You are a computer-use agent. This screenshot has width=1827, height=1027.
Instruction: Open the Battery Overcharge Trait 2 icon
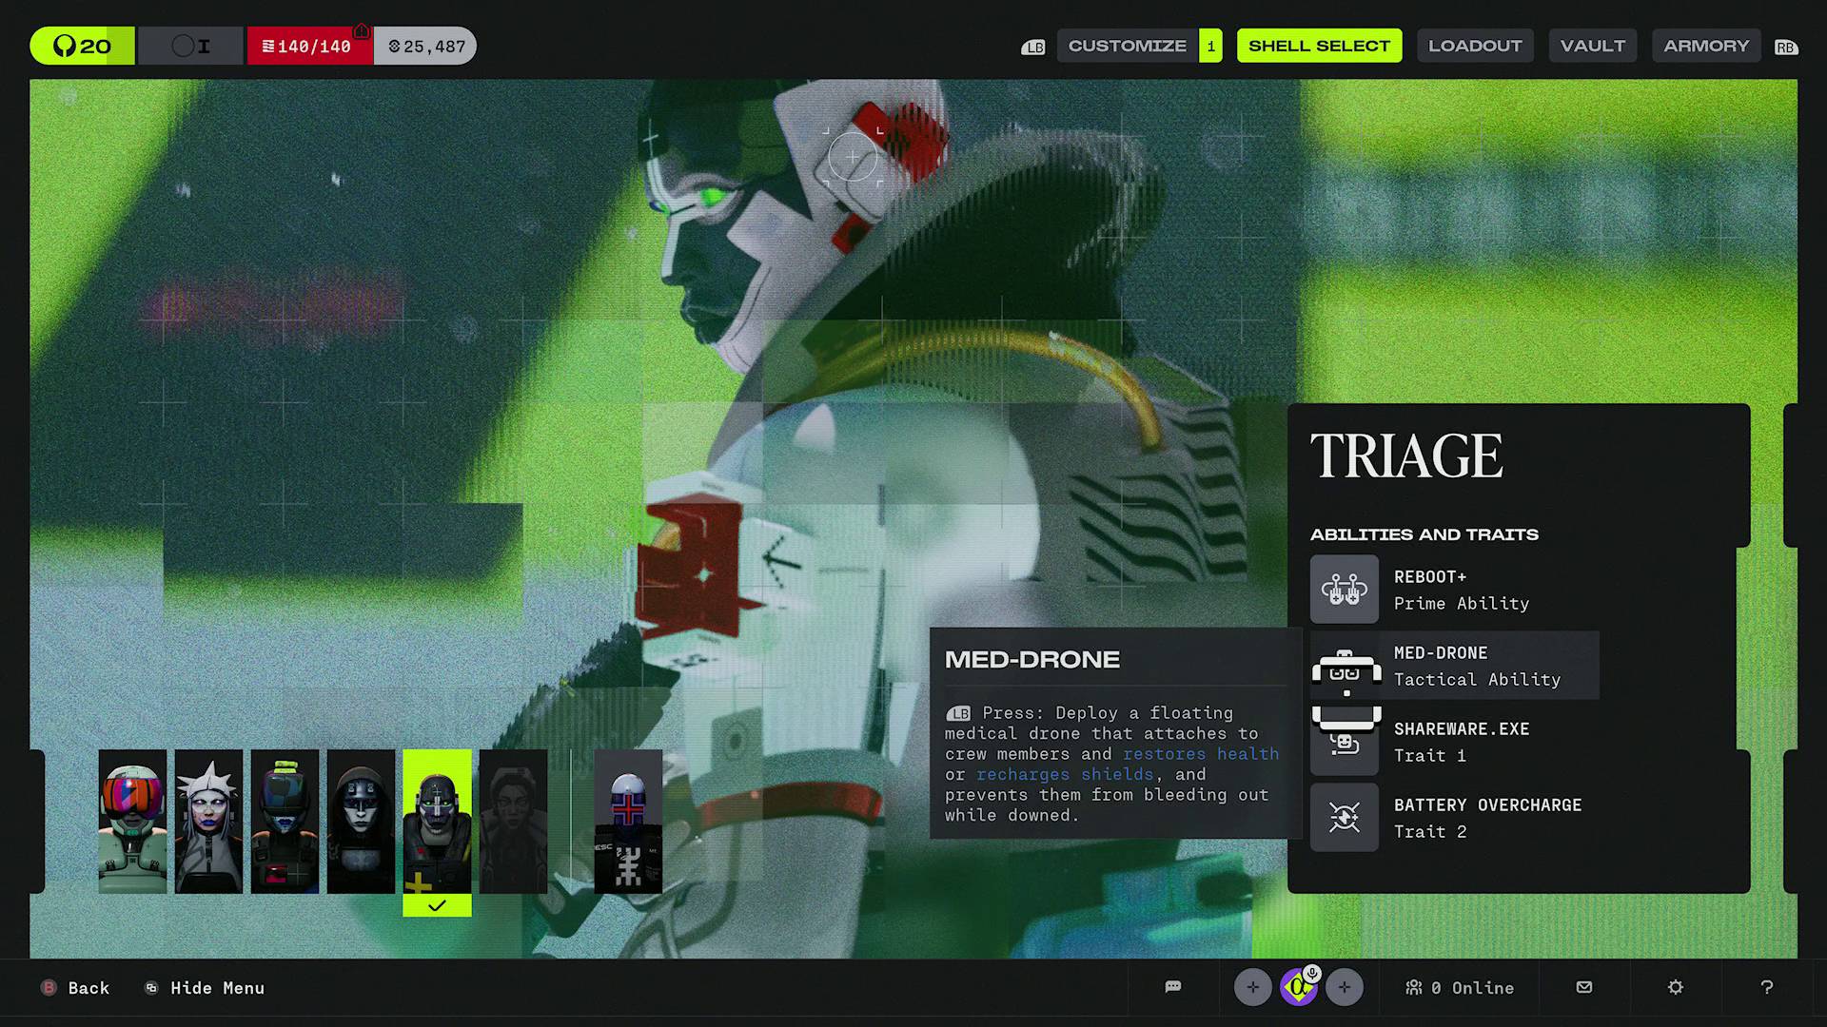[x=1344, y=817]
